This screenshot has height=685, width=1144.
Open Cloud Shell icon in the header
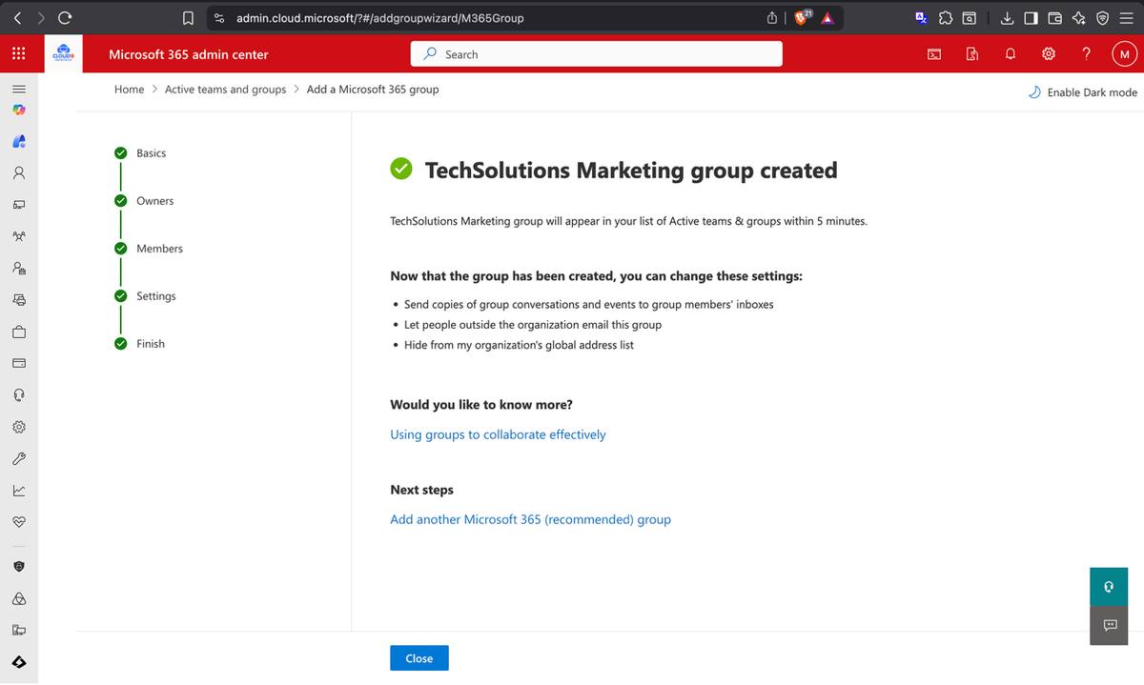(x=934, y=54)
